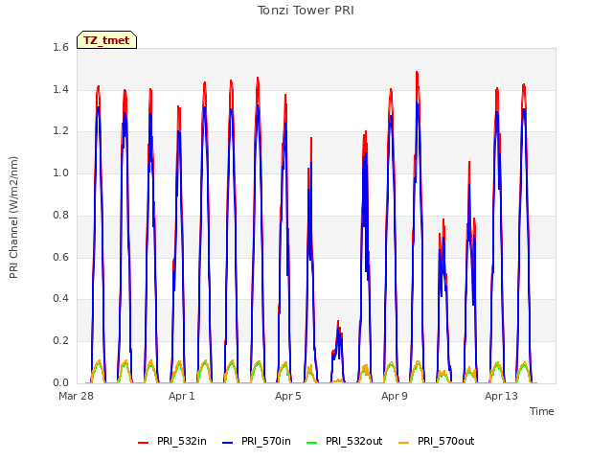Click the 1.2 y-axis tick label
613x460 pixels.
click(60, 131)
